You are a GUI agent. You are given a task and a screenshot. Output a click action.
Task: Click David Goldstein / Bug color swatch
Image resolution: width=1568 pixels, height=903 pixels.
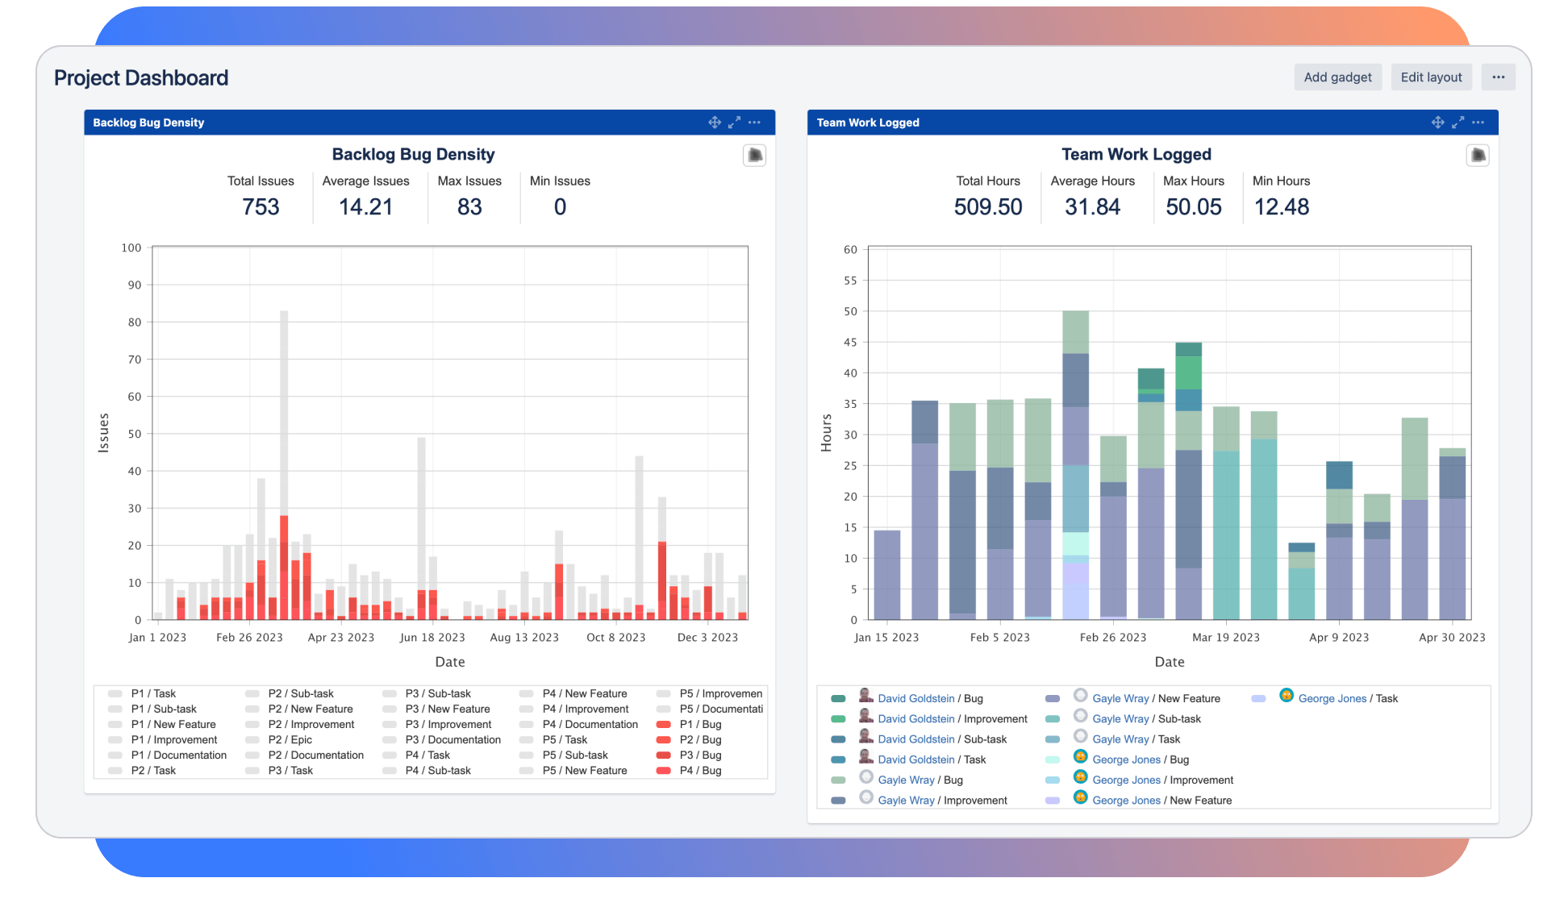coord(838,699)
